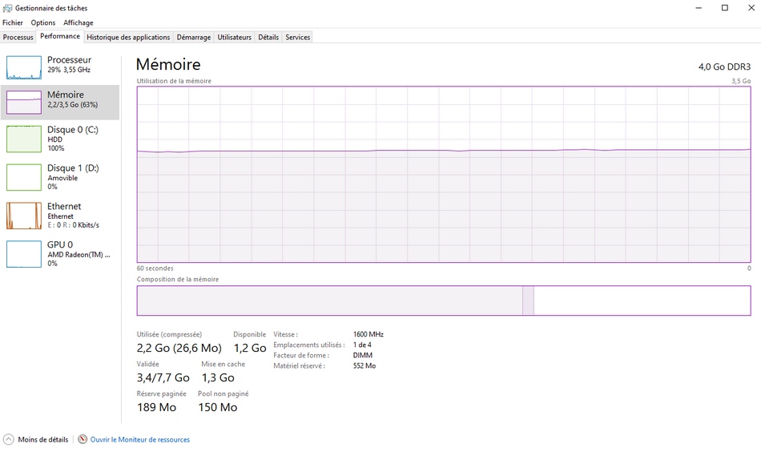The image size is (761, 452).
Task: Click the Task Manager title bar icon
Action: tap(7, 7)
